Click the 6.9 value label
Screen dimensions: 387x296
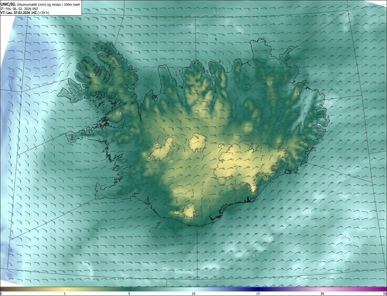255,256
